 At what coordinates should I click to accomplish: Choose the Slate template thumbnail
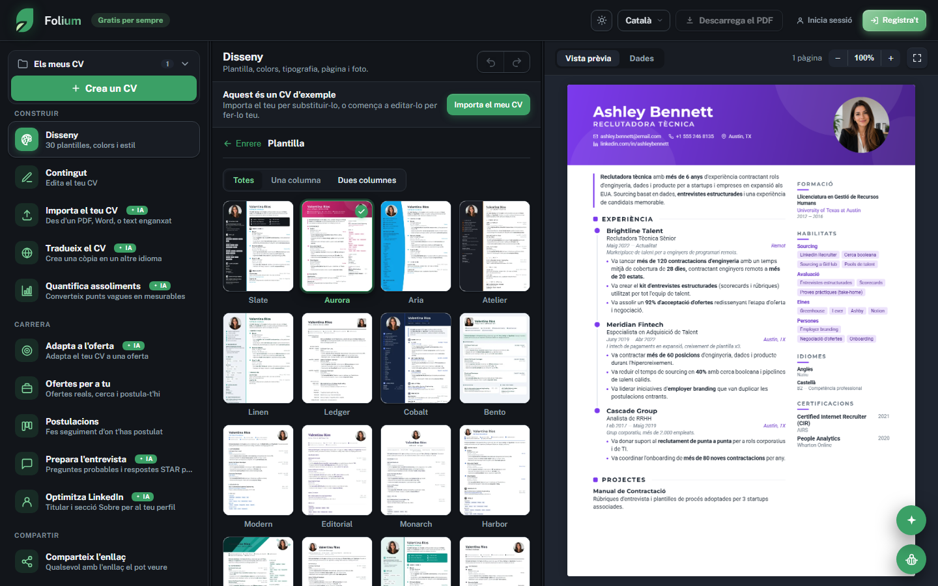tap(258, 246)
